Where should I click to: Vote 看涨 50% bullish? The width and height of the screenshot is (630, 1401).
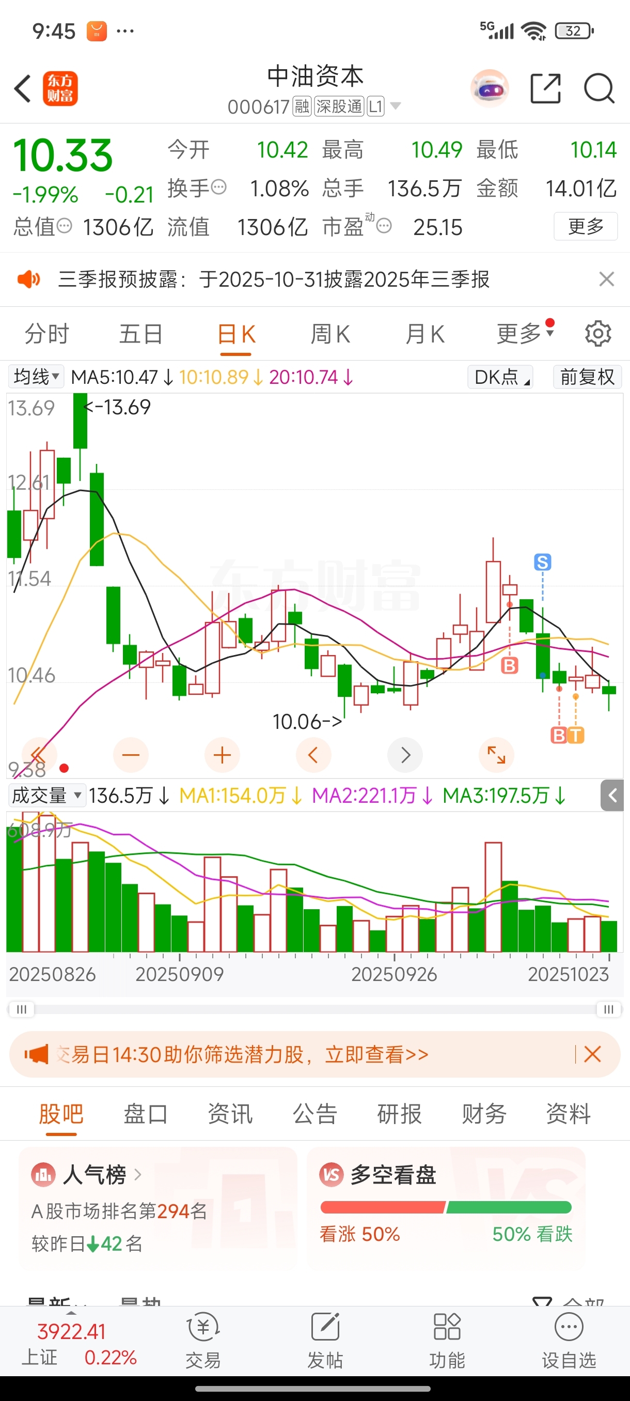click(x=360, y=1234)
